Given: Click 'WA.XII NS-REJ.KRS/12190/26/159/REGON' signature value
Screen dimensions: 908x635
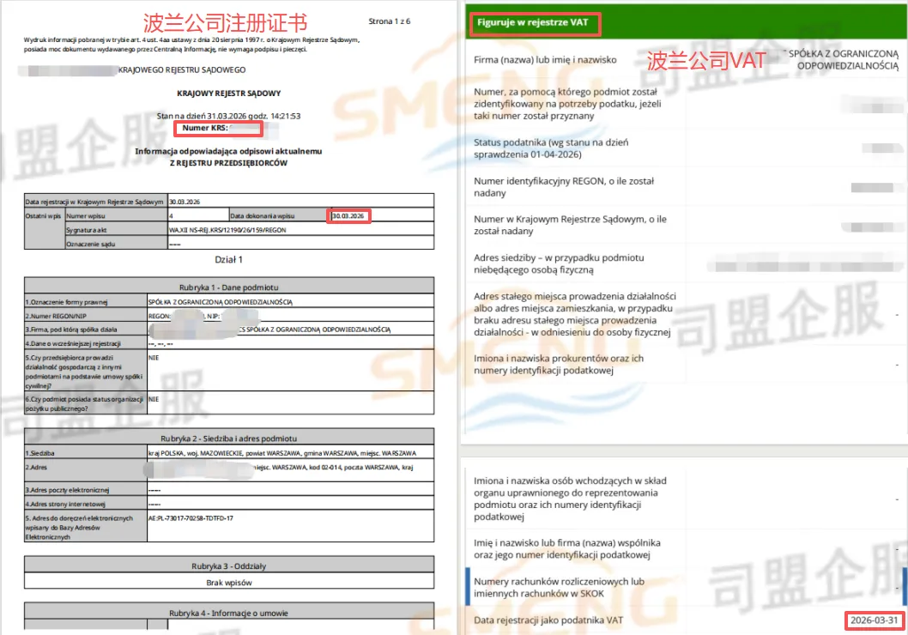Looking at the screenshot, I should click(x=227, y=230).
